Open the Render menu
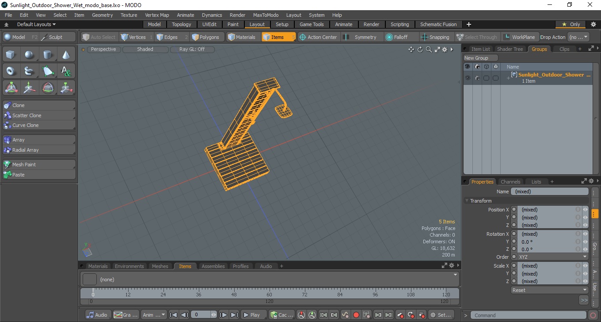 pyautogui.click(x=237, y=15)
